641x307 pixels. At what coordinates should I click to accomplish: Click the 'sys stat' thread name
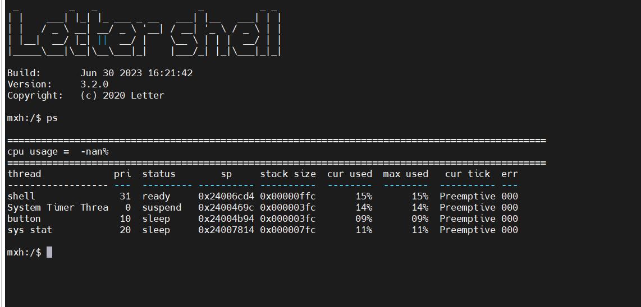[x=30, y=230]
